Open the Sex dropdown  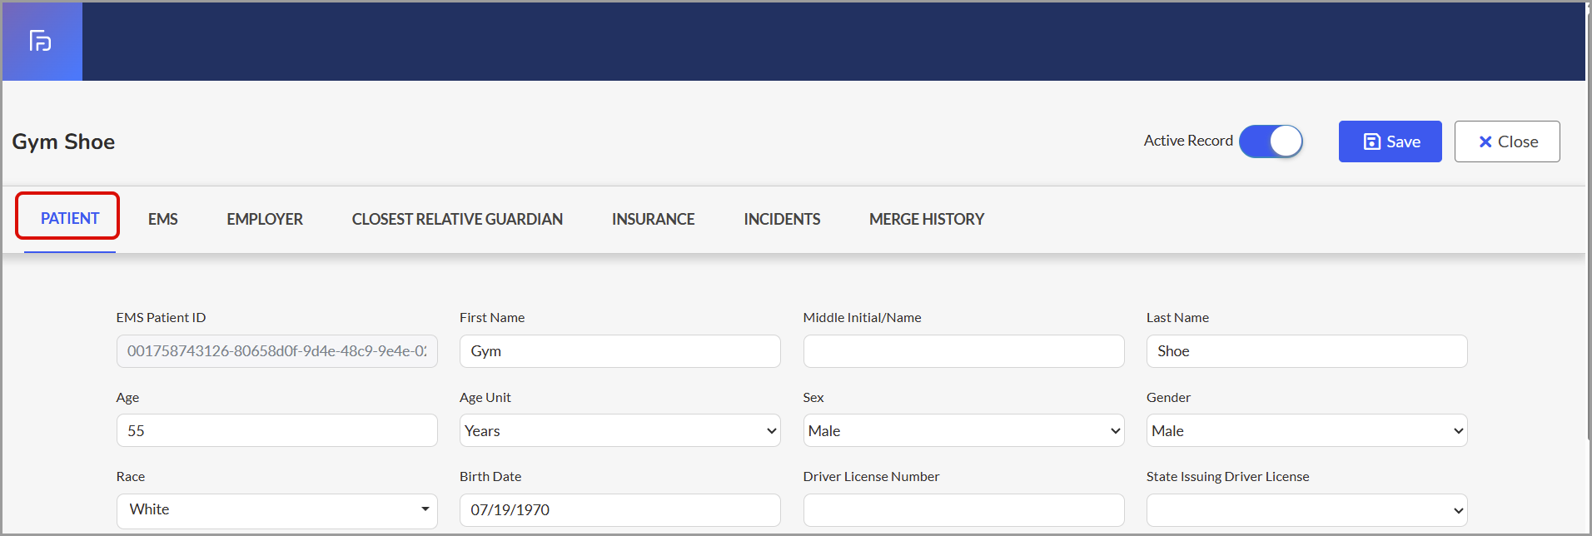[963, 430]
